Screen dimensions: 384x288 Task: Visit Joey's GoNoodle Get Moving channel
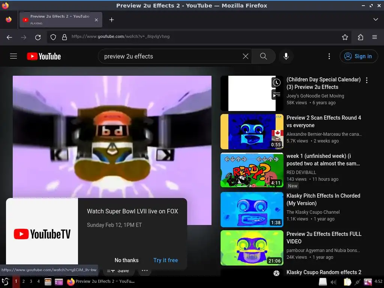pyautogui.click(x=315, y=96)
